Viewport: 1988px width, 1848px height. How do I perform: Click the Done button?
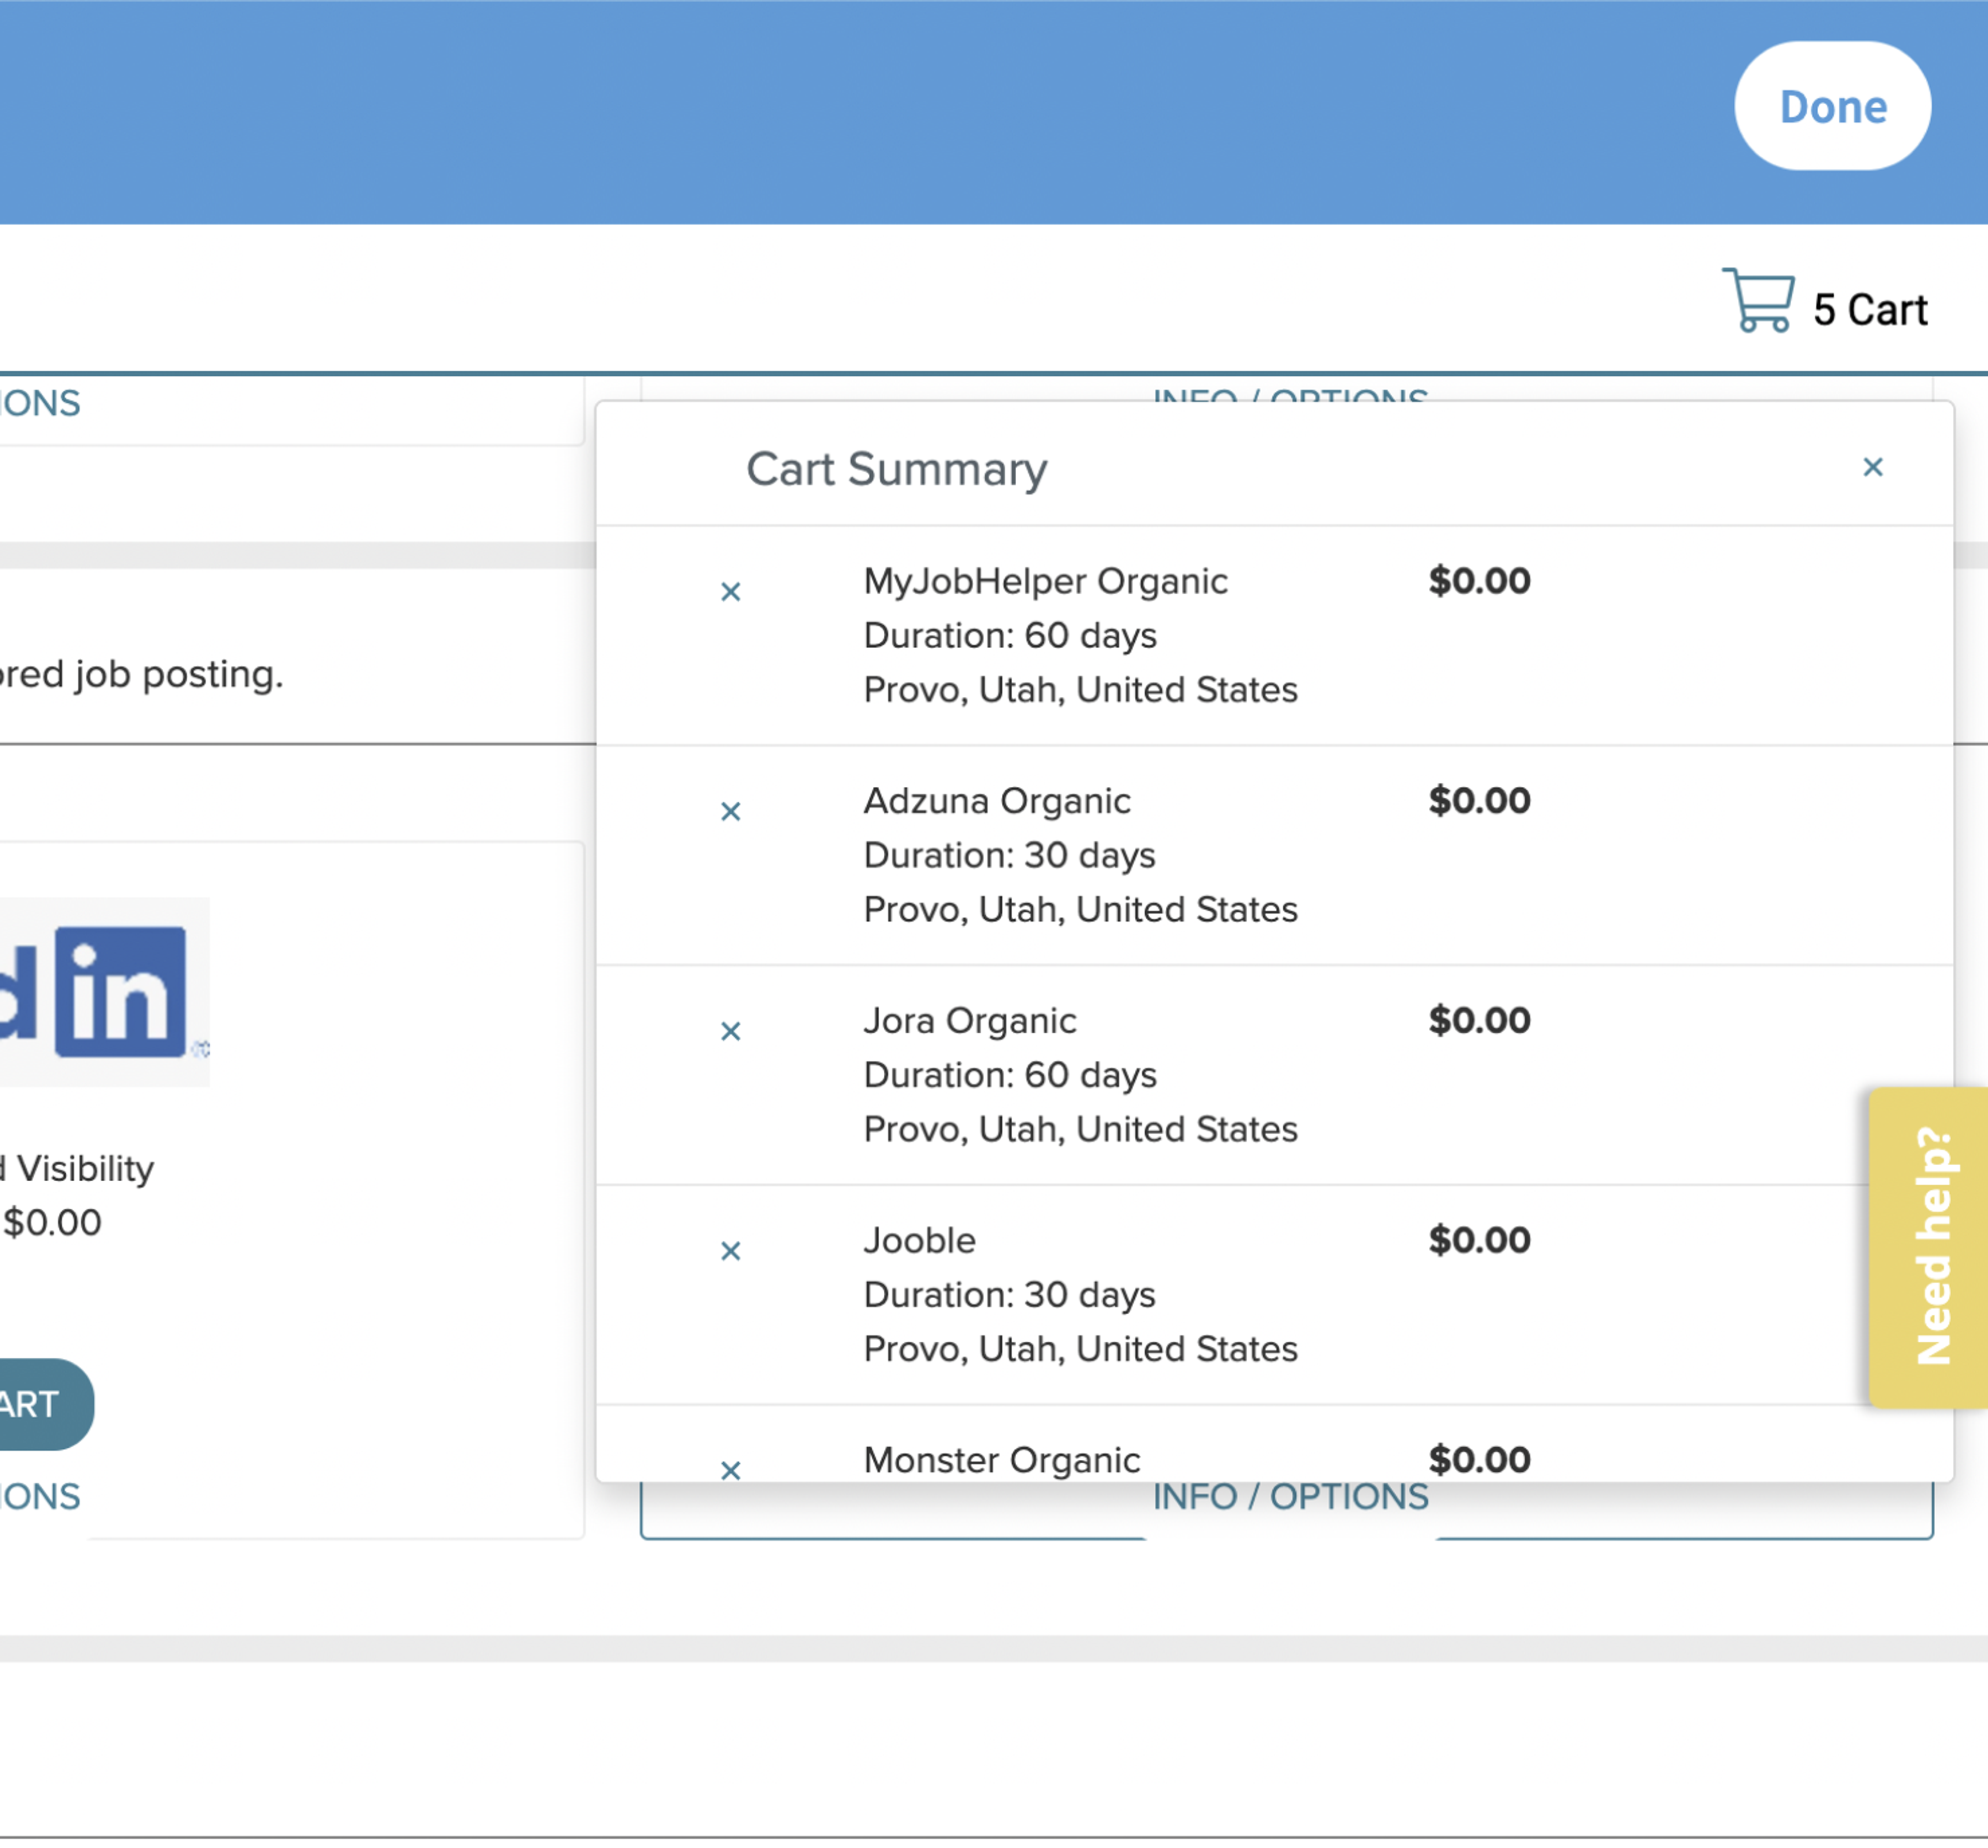[1832, 106]
